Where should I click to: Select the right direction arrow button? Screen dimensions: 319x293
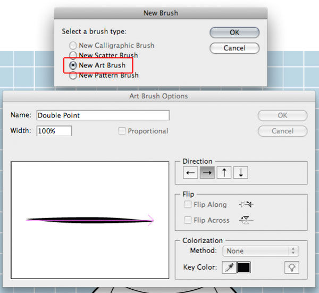click(x=207, y=173)
